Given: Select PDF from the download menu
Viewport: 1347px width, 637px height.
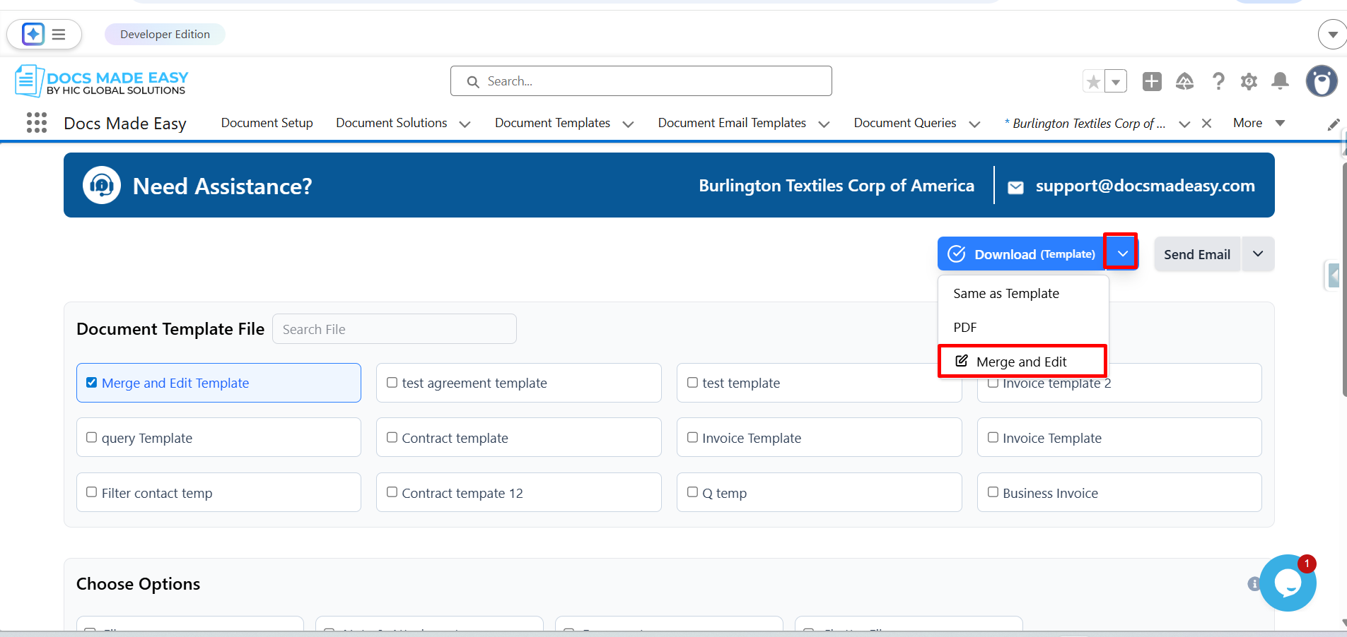Looking at the screenshot, I should click(x=965, y=328).
